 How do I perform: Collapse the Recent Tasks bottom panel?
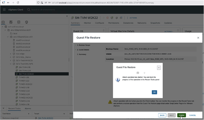click(3, 108)
